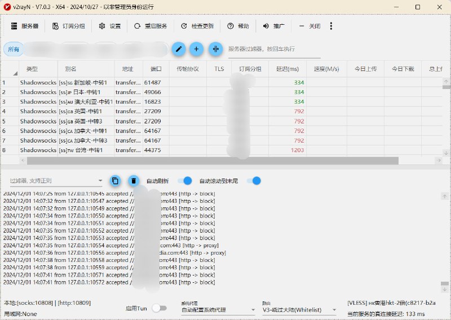The image size is (451, 320).
Task: Sort by the 速度(M/s) column header
Action: point(326,69)
